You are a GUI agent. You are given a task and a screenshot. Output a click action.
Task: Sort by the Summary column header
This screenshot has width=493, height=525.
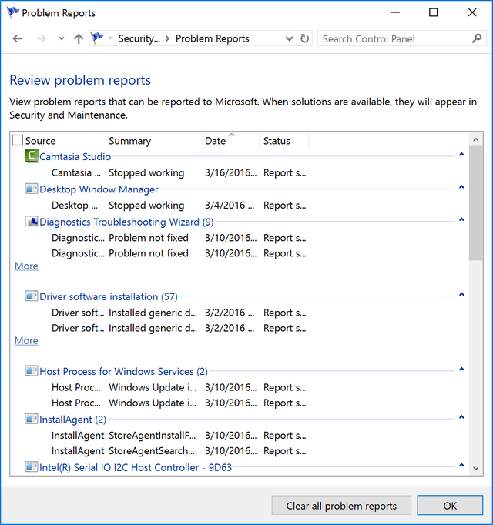[x=130, y=141]
